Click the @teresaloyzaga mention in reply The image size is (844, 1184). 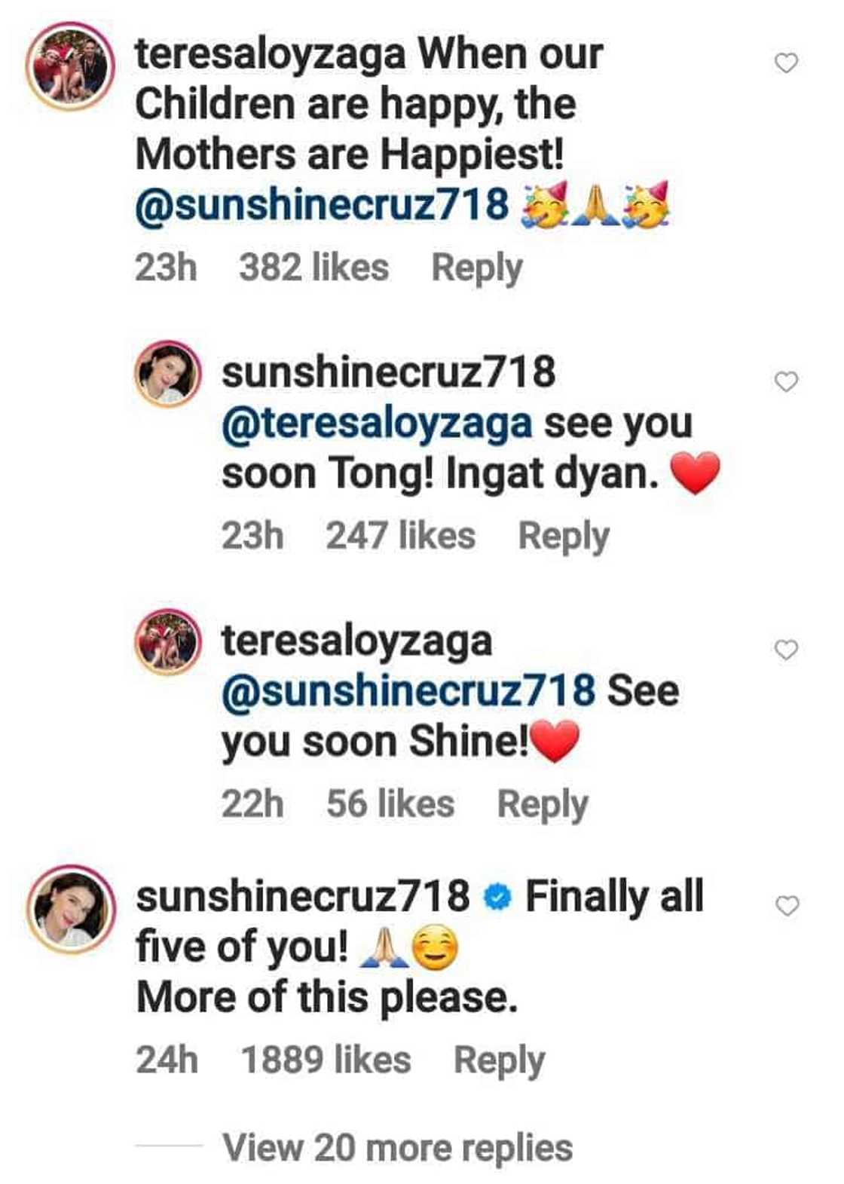click(x=377, y=423)
